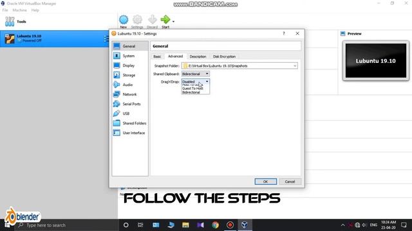The width and height of the screenshot is (412, 231).
Task: Open the Serial Ports settings category
Action: click(x=130, y=104)
